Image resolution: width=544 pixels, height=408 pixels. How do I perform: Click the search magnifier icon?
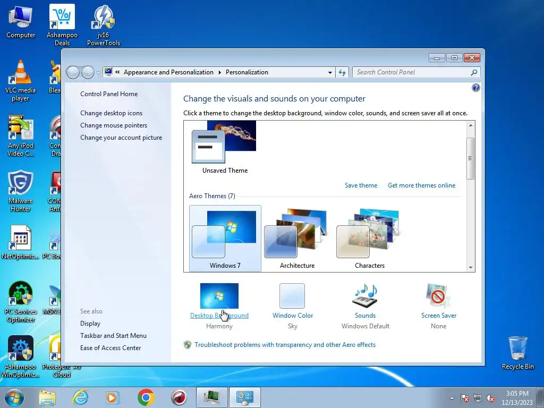(474, 72)
